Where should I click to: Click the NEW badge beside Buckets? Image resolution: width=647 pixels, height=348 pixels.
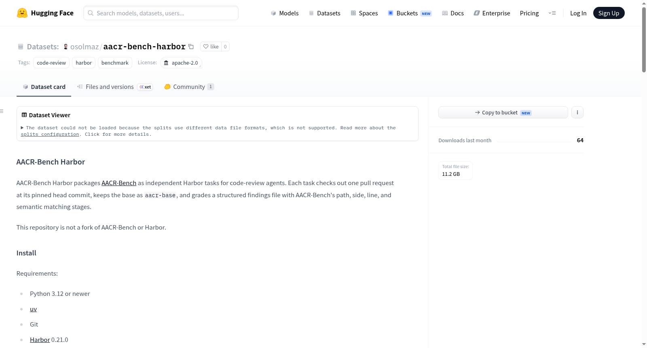click(x=426, y=14)
